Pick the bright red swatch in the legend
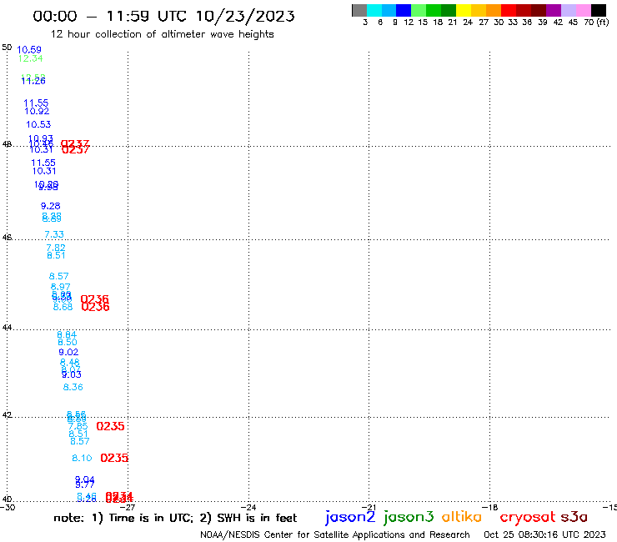 tap(509, 10)
